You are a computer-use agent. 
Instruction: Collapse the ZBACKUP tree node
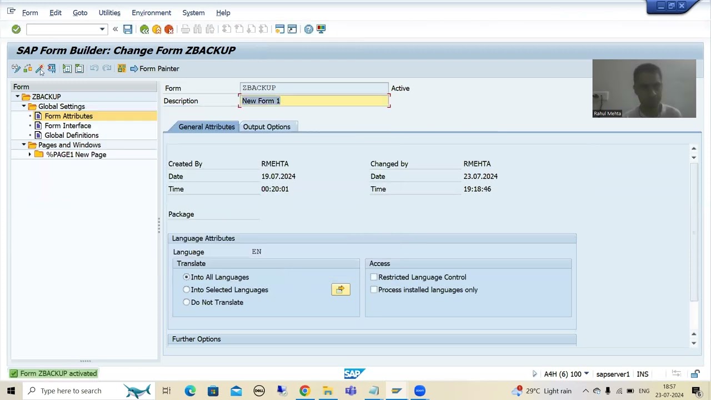[x=18, y=97]
